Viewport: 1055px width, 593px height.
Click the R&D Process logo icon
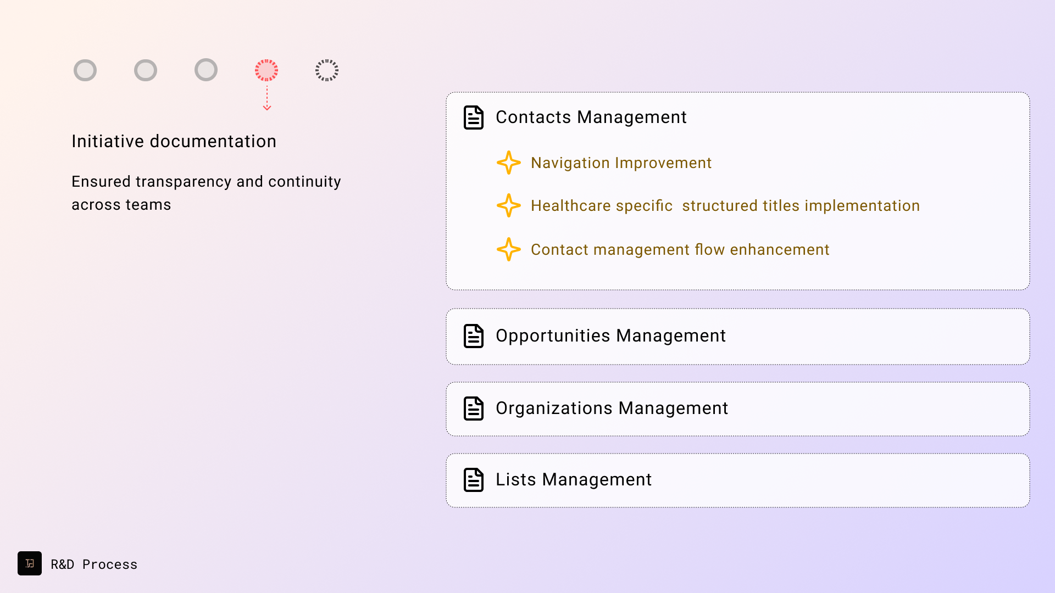(x=30, y=563)
